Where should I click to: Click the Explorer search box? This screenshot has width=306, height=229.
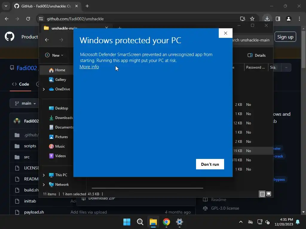(251, 40)
